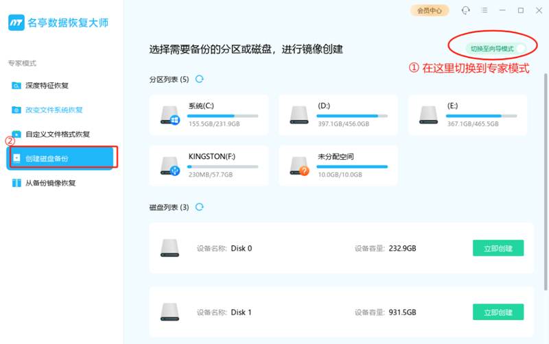Open 深度特征恢复 mode

47,86
